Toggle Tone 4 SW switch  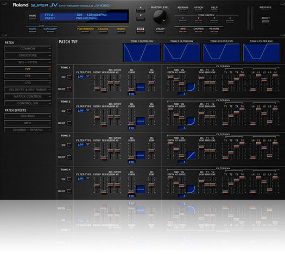click(69, 179)
